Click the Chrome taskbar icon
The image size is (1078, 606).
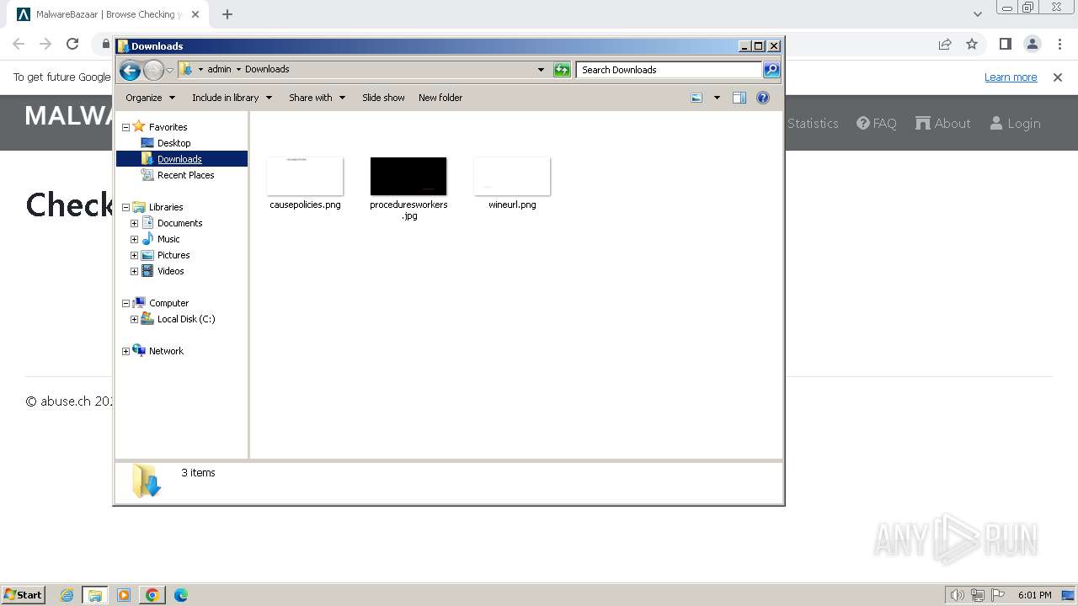pos(152,595)
